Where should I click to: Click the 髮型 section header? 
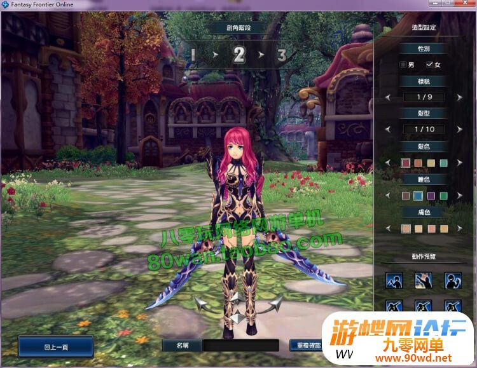[424, 113]
